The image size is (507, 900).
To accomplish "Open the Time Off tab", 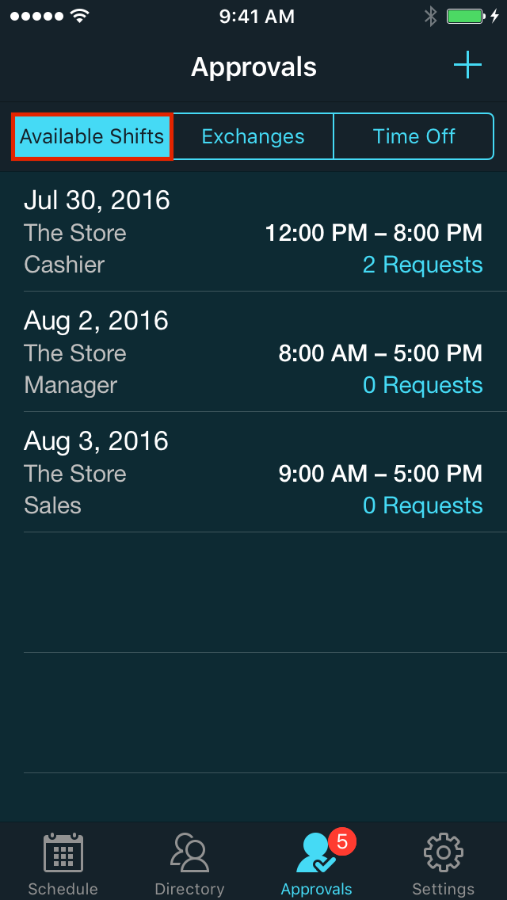I will [x=414, y=136].
